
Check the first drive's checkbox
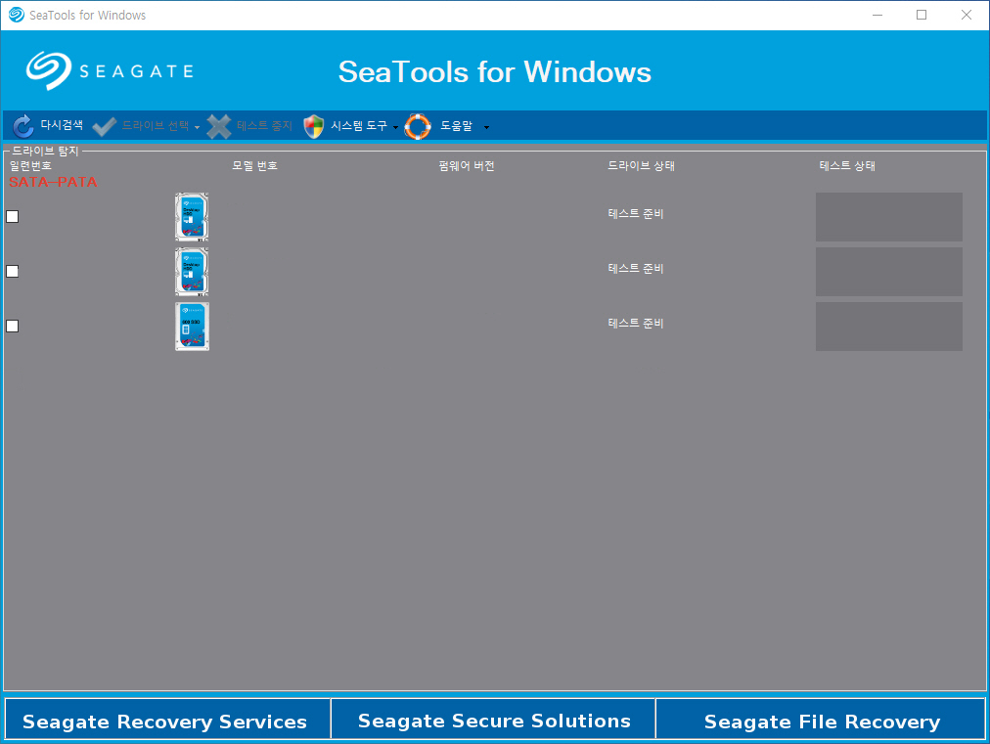click(x=12, y=216)
